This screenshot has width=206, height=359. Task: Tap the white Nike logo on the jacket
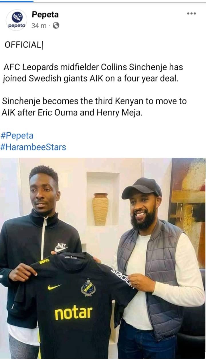click(61, 247)
